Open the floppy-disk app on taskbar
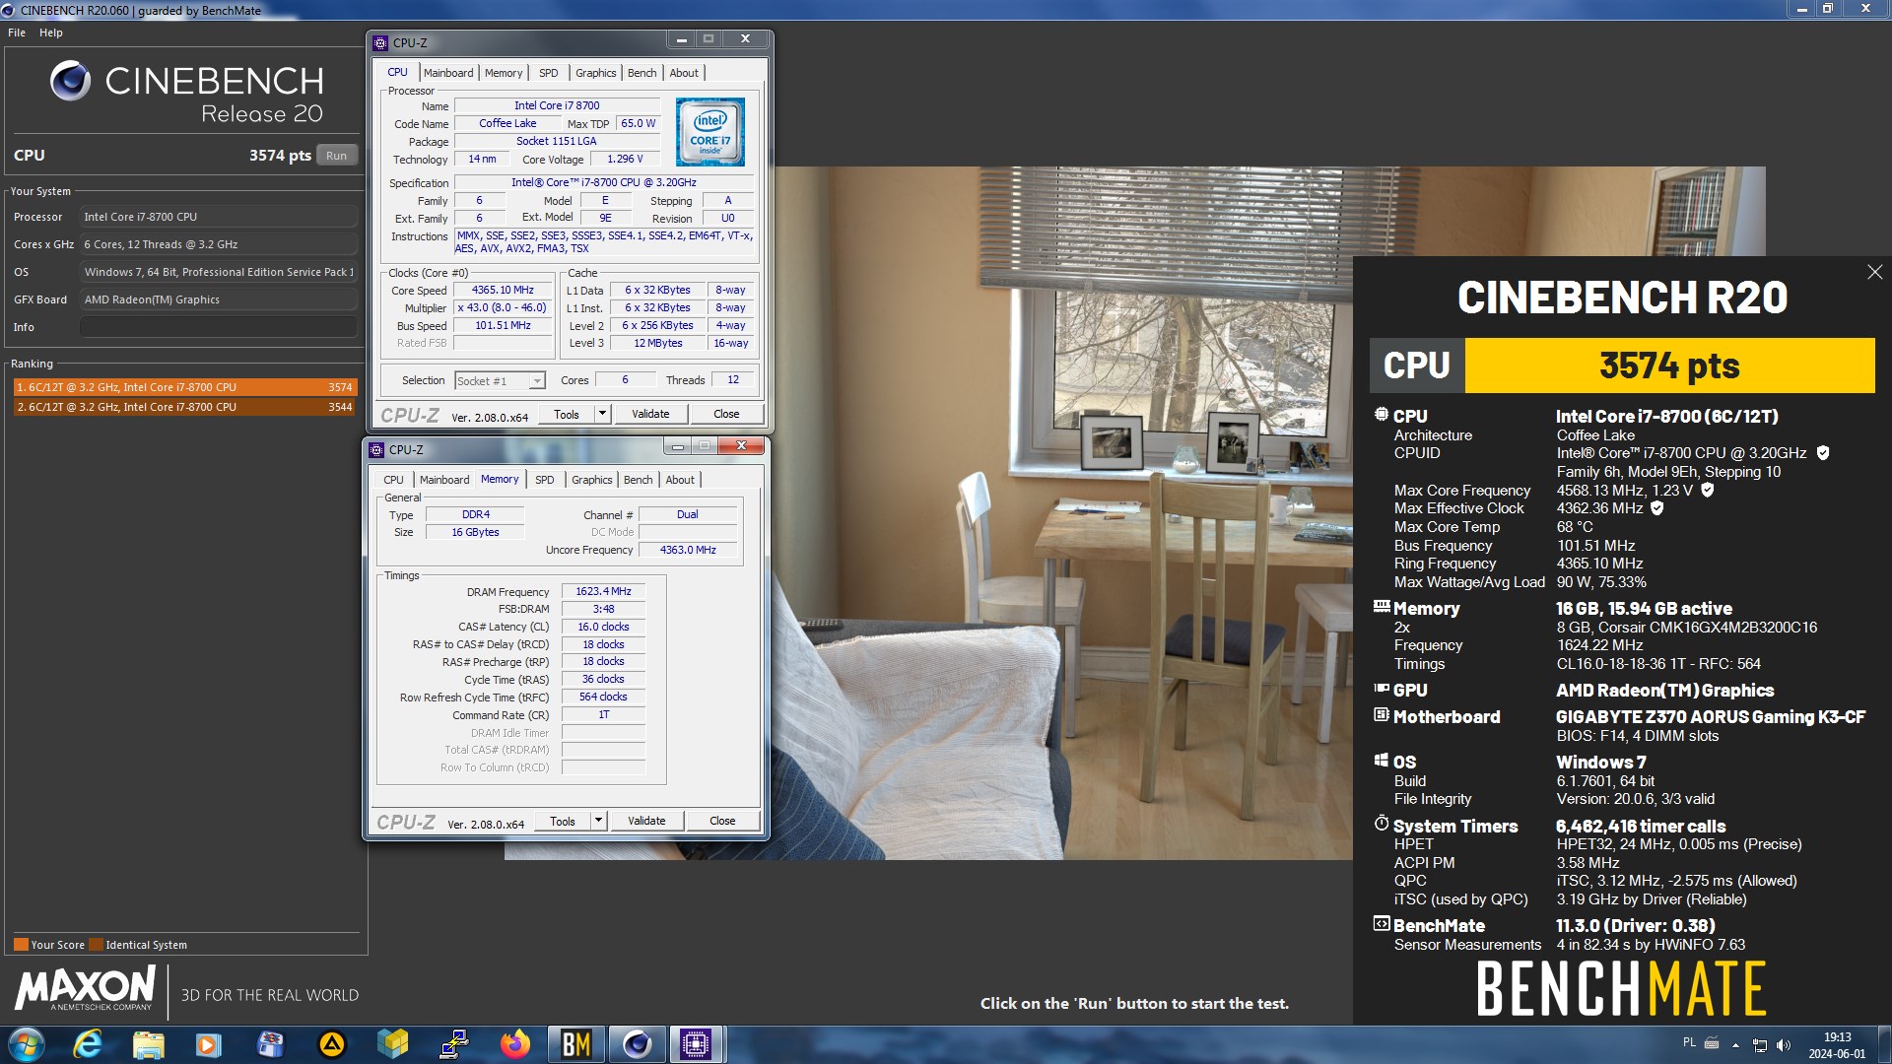Image resolution: width=1892 pixels, height=1064 pixels. click(x=270, y=1044)
